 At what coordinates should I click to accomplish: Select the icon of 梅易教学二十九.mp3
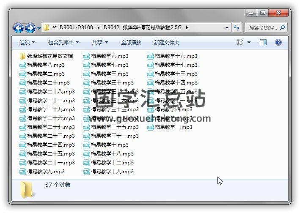click(22, 109)
